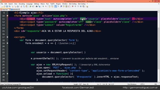Place cursor inside querySelector( ) on line 22
Screen dimensions: 160x90
[x=83, y=52]
